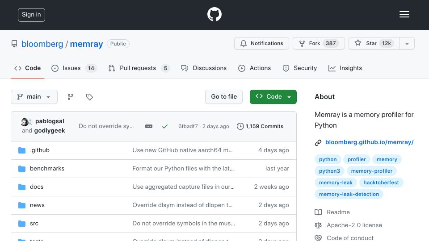
Task: Open the benchmarks folder name
Action: tap(47, 169)
